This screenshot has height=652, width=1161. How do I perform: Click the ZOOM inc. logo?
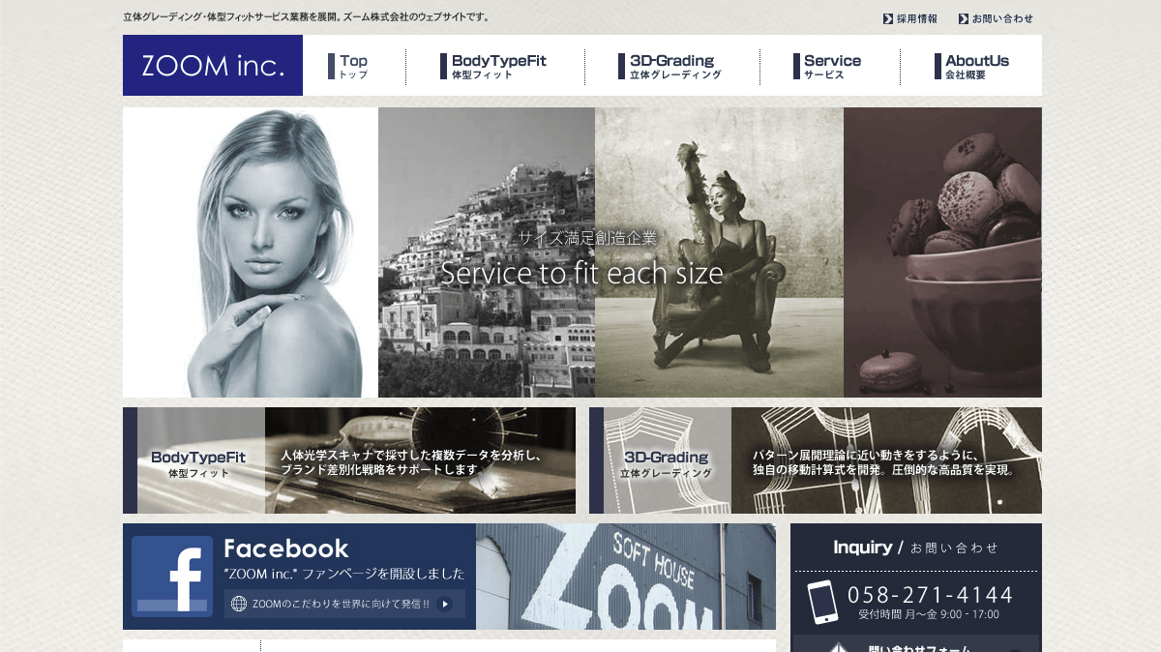(x=213, y=66)
